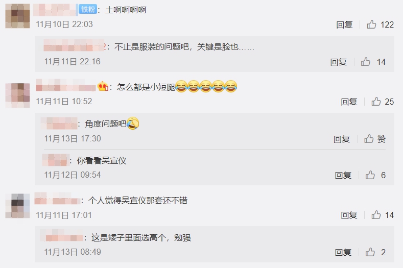
Task: Like the 矮子里面选高个 reply
Action: tap(370, 252)
